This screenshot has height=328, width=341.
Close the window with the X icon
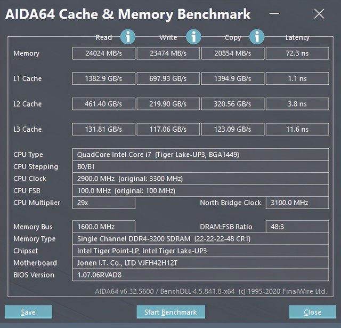click(x=319, y=14)
